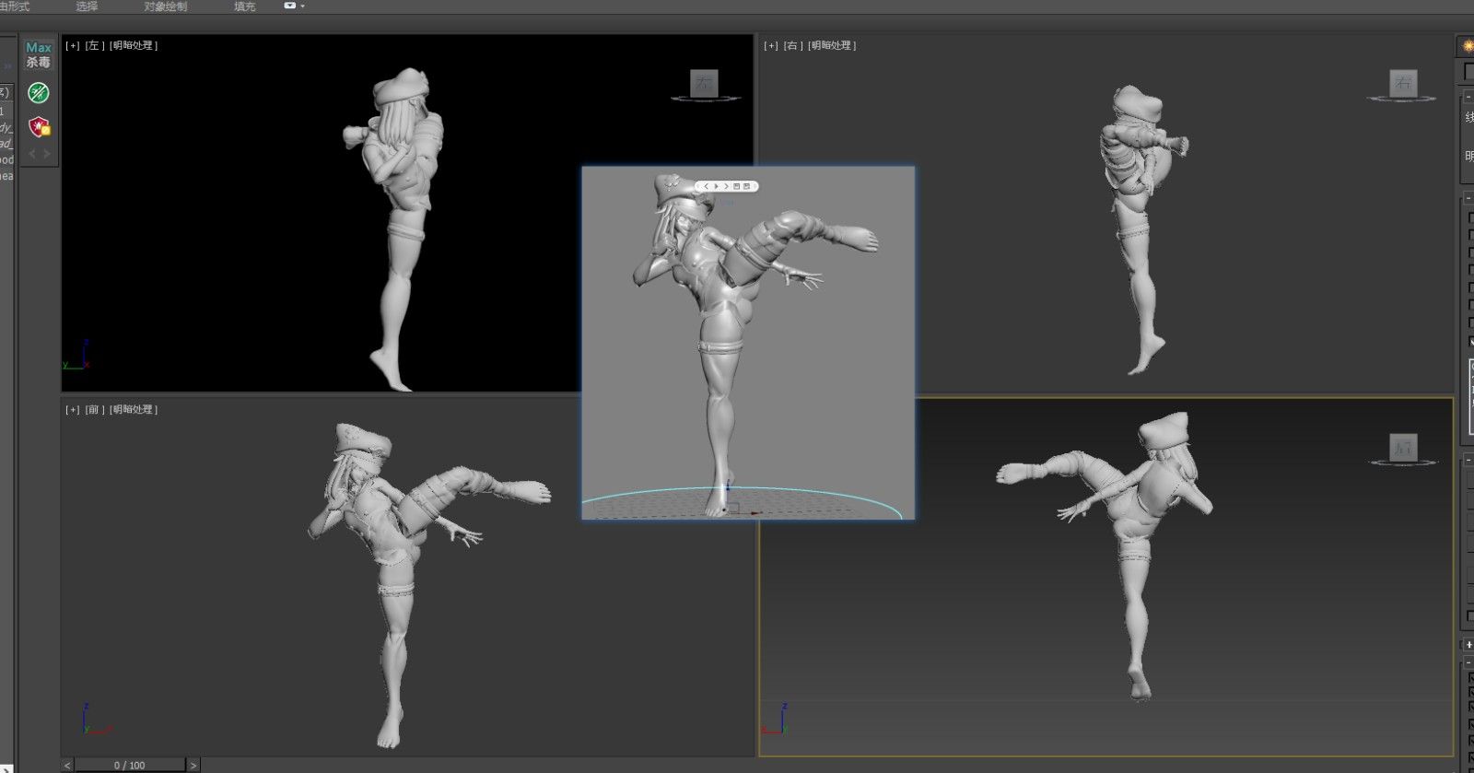Click the ViewCube in the bottom-right viewport
The width and height of the screenshot is (1474, 773).
[1403, 449]
